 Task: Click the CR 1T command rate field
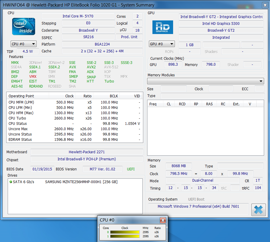[x=258, y=180]
